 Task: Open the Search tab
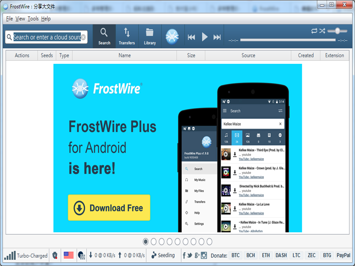(x=104, y=36)
